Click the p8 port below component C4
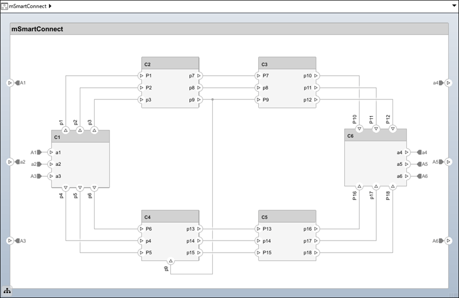The height and width of the screenshot is (298, 459). tap(170, 261)
